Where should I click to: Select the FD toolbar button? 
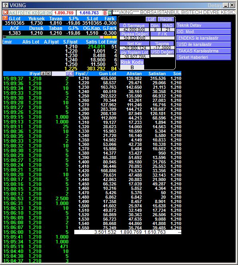click(x=20, y=13)
